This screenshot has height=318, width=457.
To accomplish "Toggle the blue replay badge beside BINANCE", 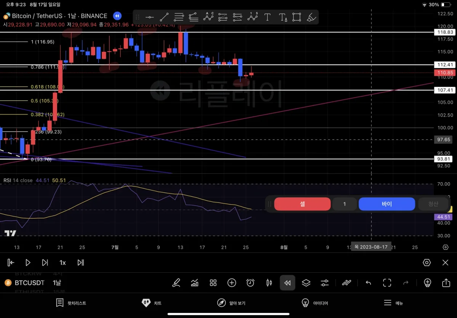I will coord(117,16).
